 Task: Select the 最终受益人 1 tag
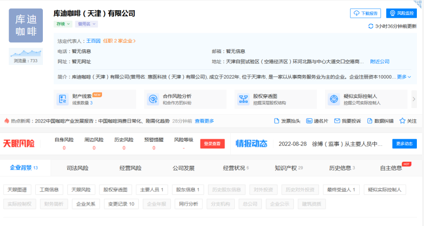341,190
